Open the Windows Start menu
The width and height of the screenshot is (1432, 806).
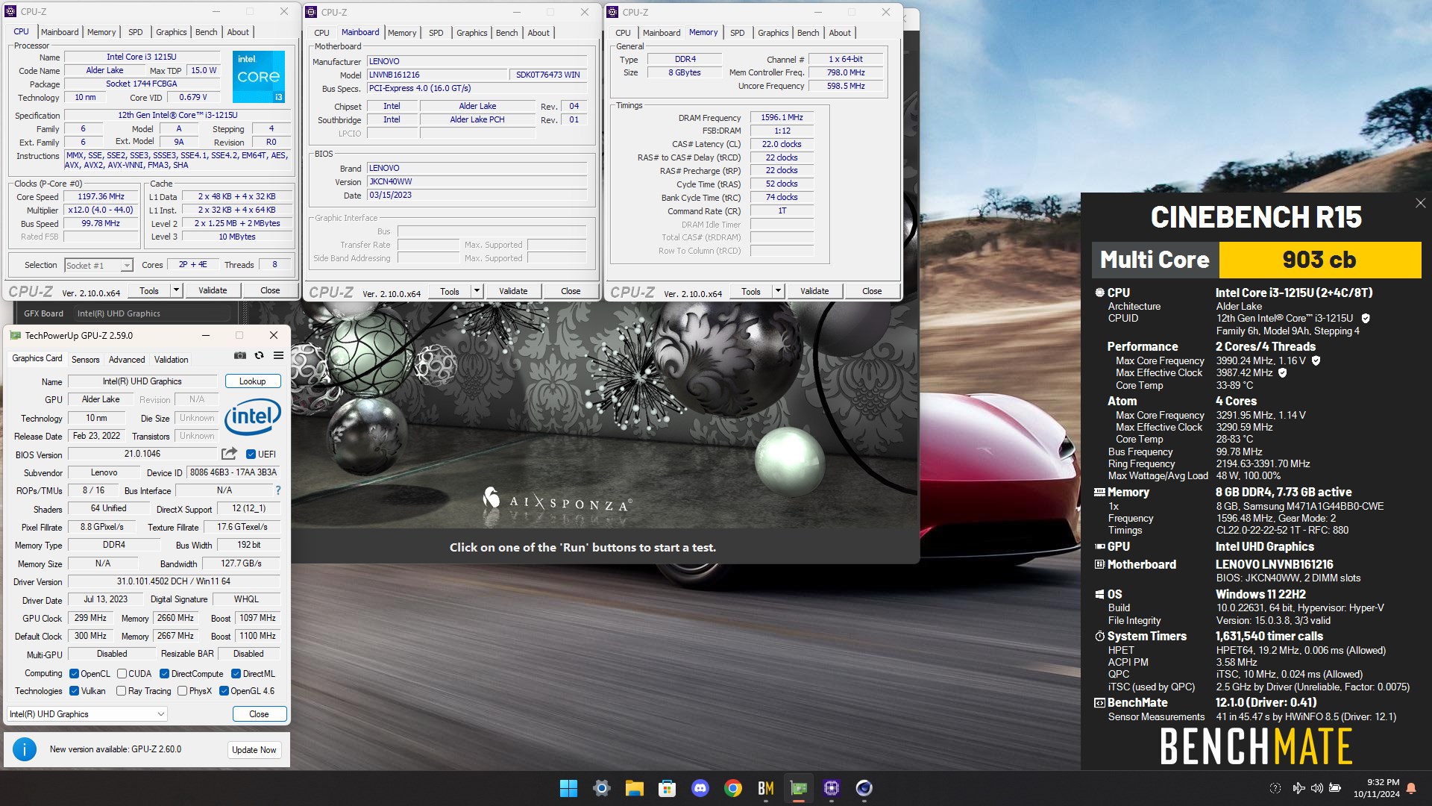(568, 788)
